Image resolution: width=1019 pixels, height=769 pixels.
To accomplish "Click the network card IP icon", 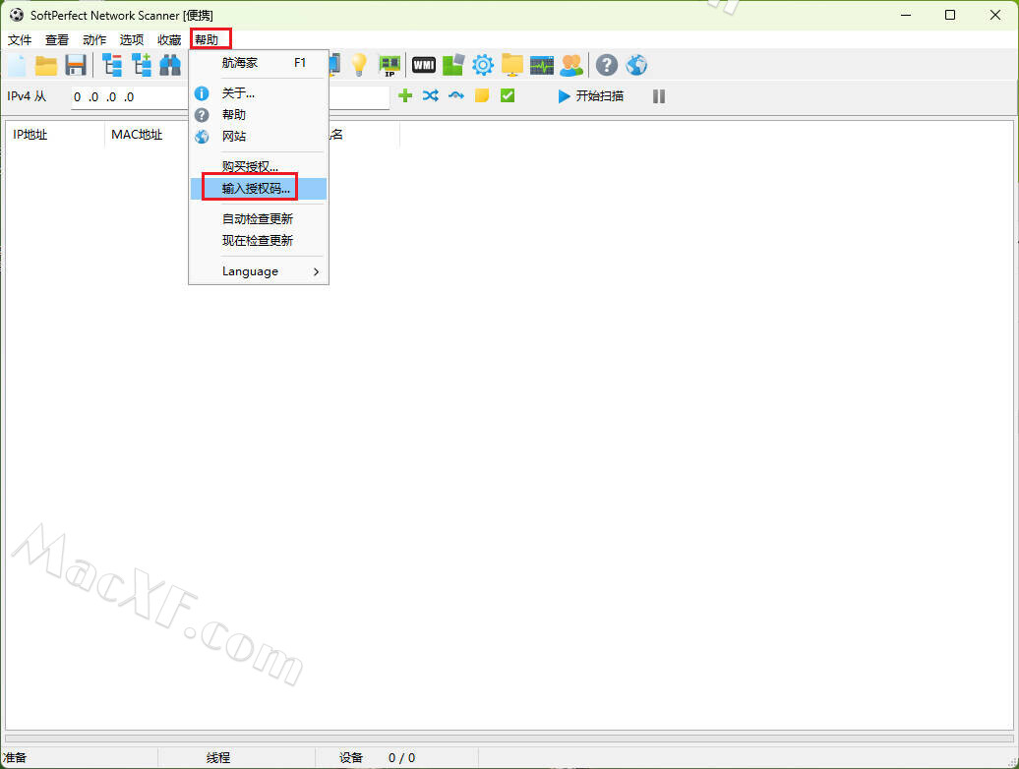I will (x=390, y=65).
